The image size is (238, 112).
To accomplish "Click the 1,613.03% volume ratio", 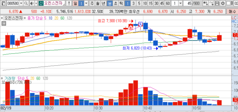I will click(x=83, y=11).
